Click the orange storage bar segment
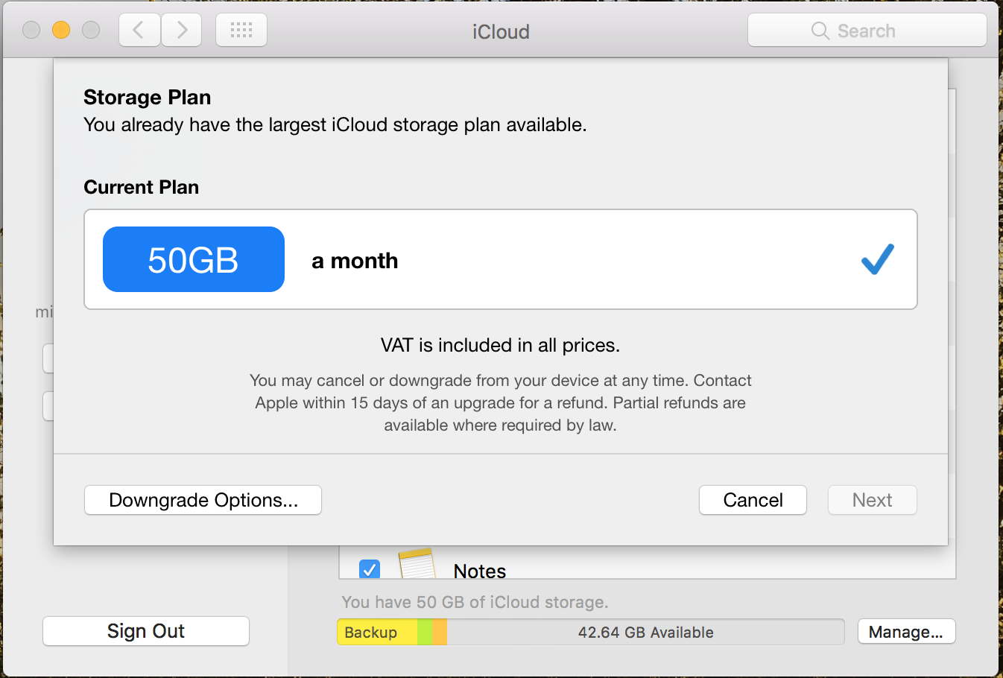The width and height of the screenshot is (1003, 678). pos(440,632)
